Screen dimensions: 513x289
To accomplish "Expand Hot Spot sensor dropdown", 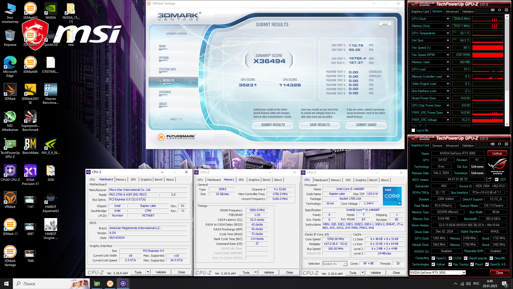I will [448, 40].
